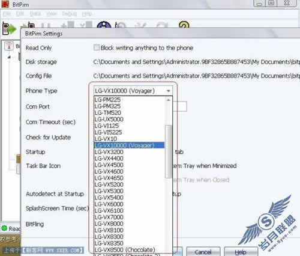This screenshot has height=256, width=300.
Task: Pick LG-VI125 in the list
Action: click(x=129, y=126)
